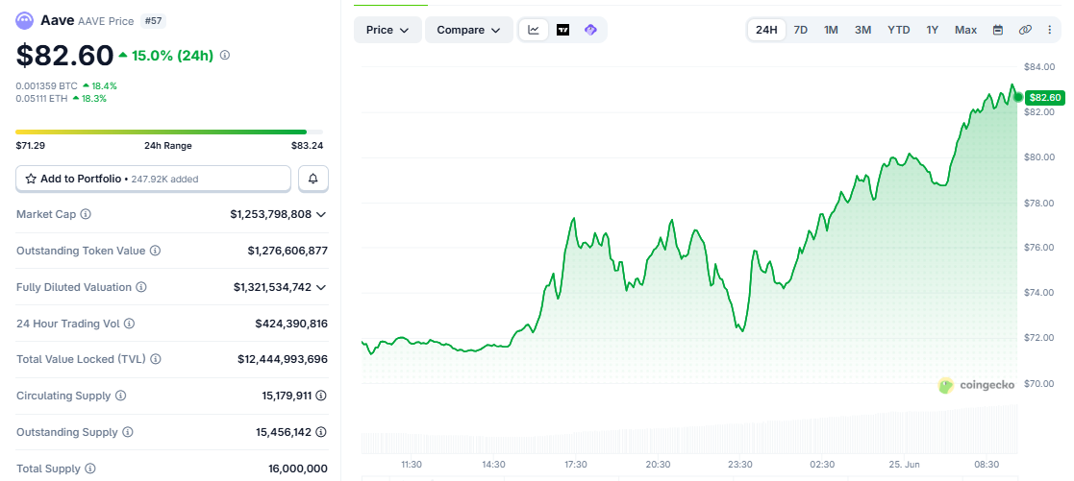
Task: Click info icon after 15,456,142 value
Action: pos(320,432)
